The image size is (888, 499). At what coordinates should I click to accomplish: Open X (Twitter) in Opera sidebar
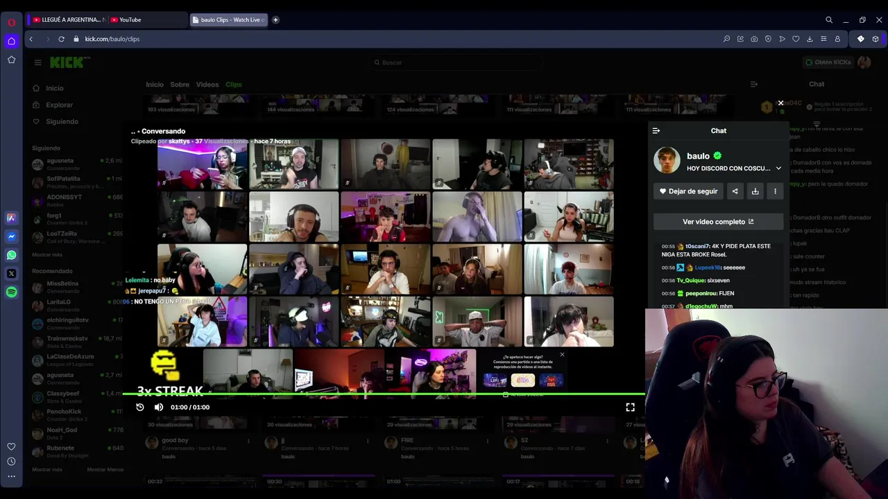(x=11, y=274)
